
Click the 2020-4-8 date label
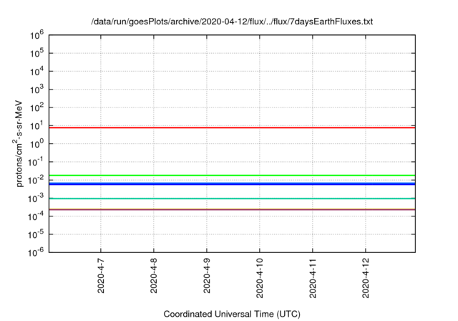(154, 276)
